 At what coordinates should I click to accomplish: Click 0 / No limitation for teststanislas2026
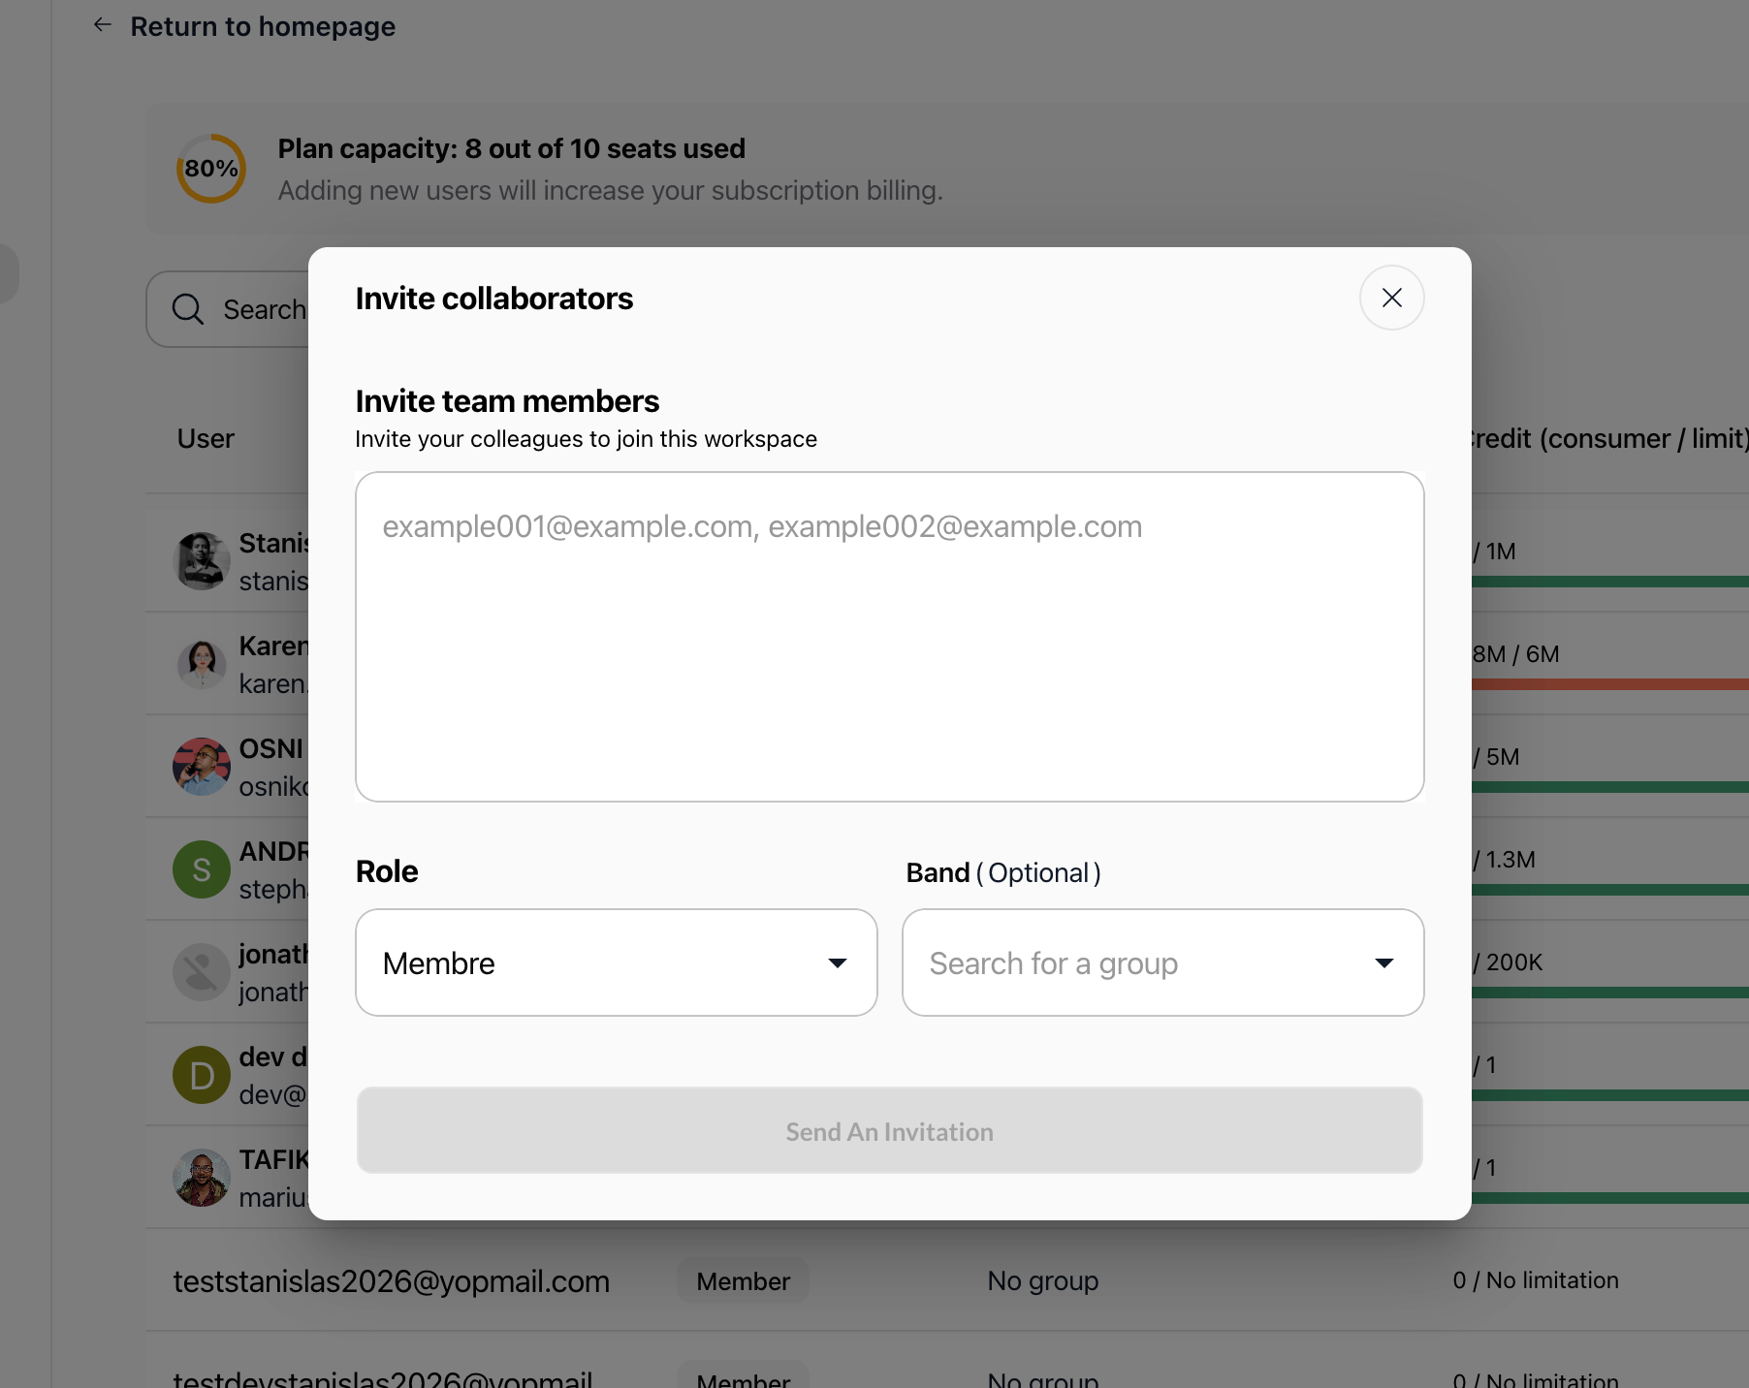[1536, 1280]
